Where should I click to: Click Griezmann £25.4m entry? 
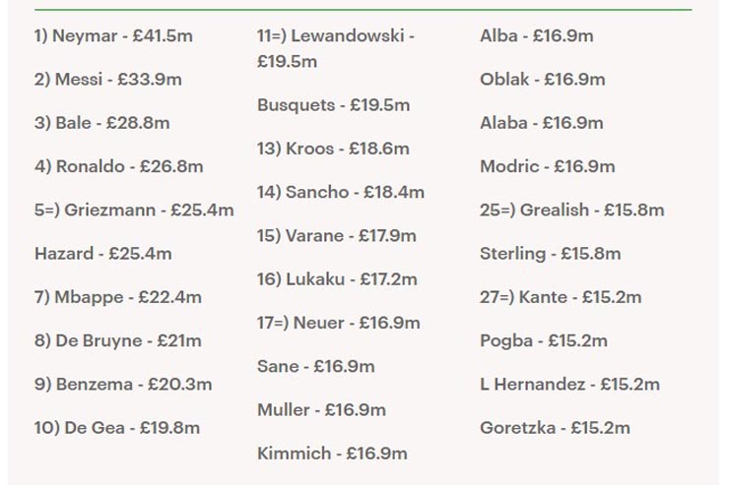pyautogui.click(x=134, y=210)
